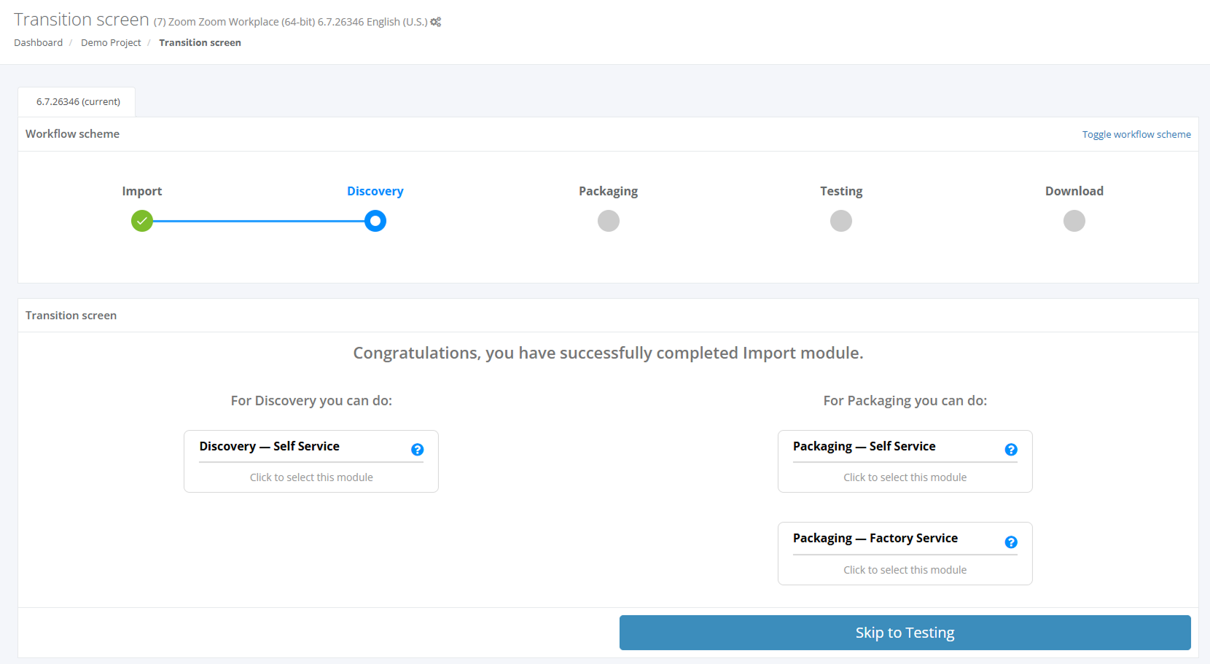
Task: Click the green Import checkmark step circle
Action: pos(142,221)
